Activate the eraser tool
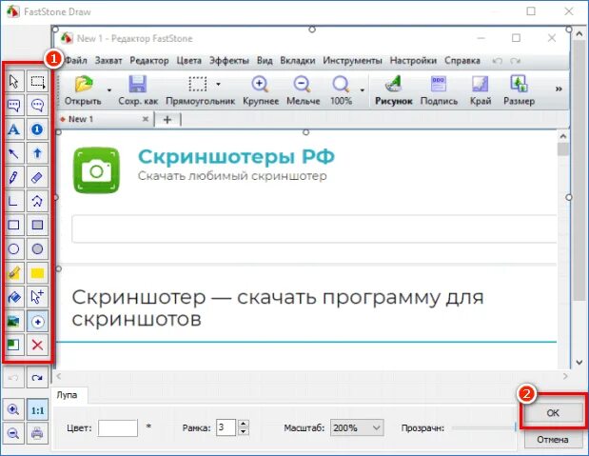 click(37, 177)
